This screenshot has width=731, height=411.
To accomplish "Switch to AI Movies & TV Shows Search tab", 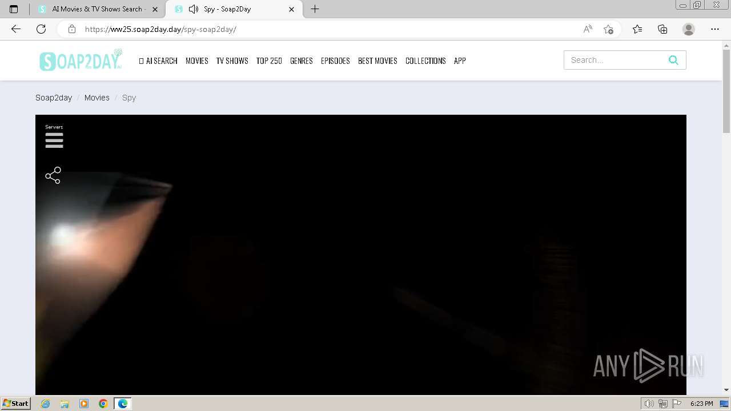I will tap(98, 9).
